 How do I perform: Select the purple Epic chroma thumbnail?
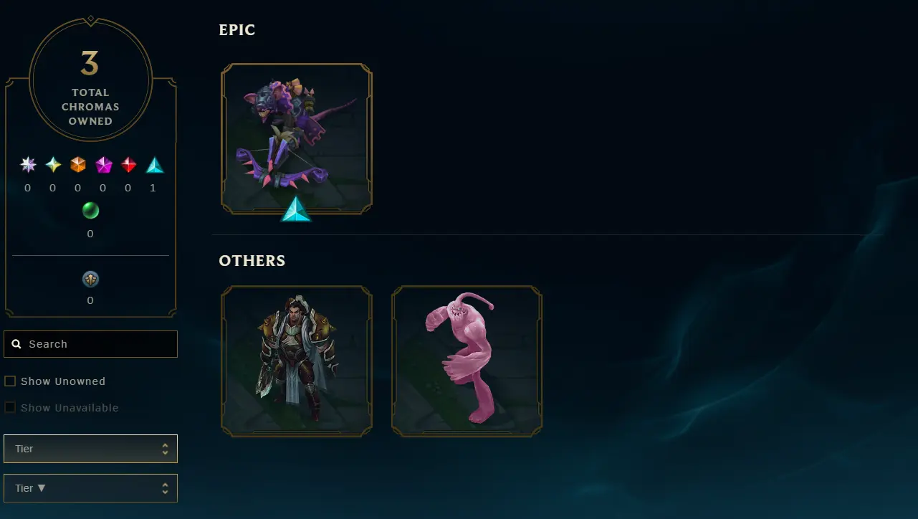coord(297,138)
